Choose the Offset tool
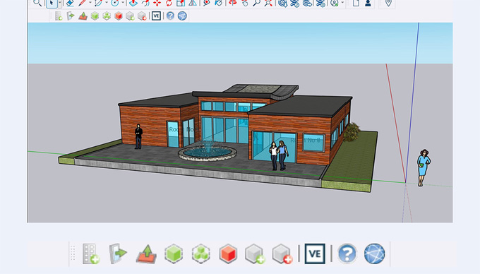Viewport: 480px width, 274px height. coord(145,3)
